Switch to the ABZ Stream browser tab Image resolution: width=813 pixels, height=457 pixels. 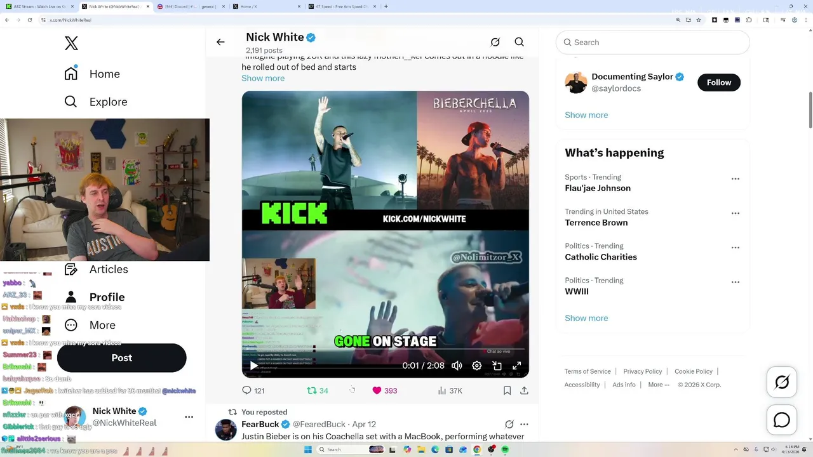click(x=39, y=6)
